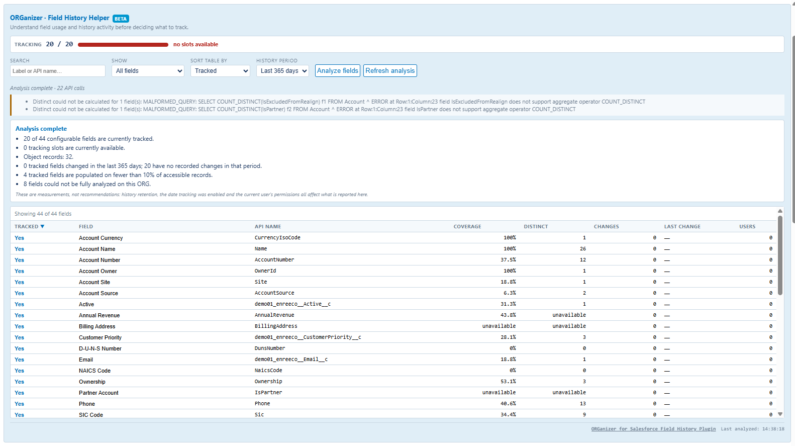Viewport: 795px width, 446px height.
Task: Click the FIELD column header
Action: point(86,227)
